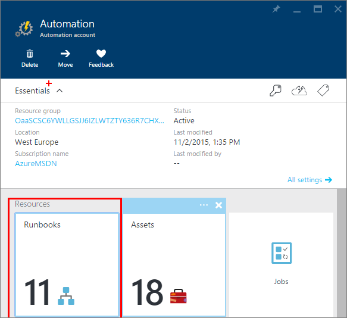Open the tags icon
347x318 pixels.
[323, 91]
